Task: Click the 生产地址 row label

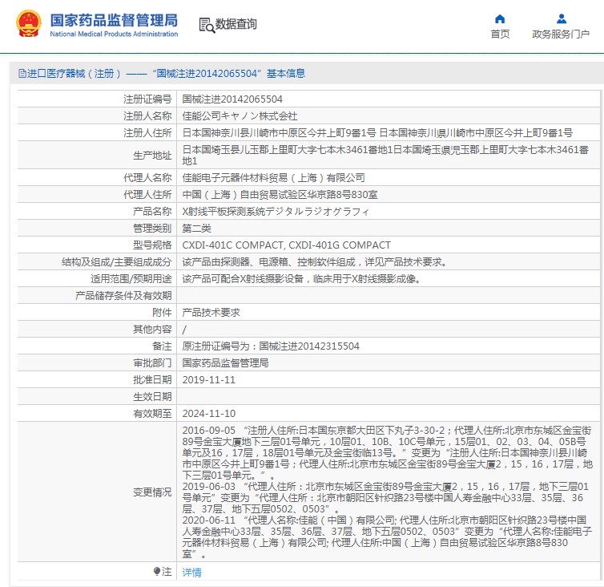Action: tap(152, 155)
